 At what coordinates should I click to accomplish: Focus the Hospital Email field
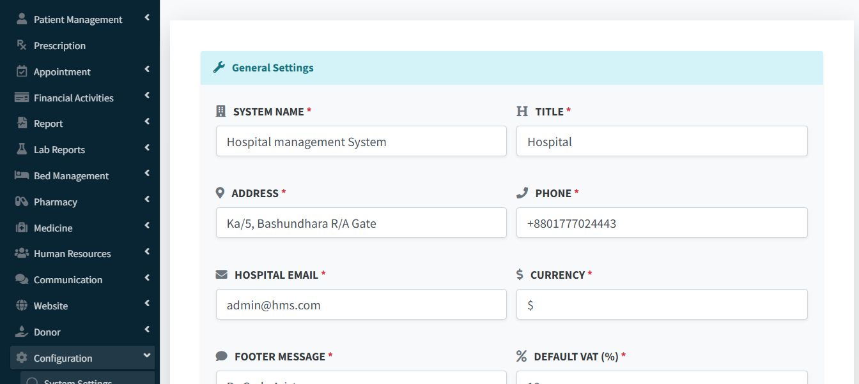(x=361, y=304)
